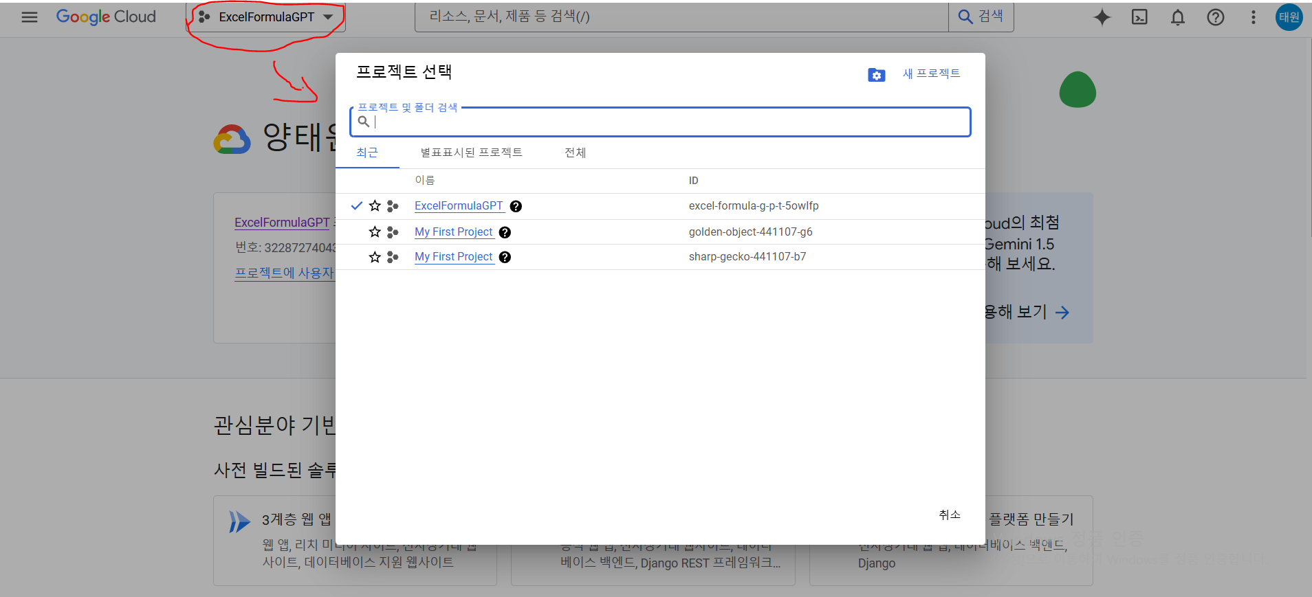
Task: Star the sharp-gecko-441107-b7 project
Action: [375, 257]
